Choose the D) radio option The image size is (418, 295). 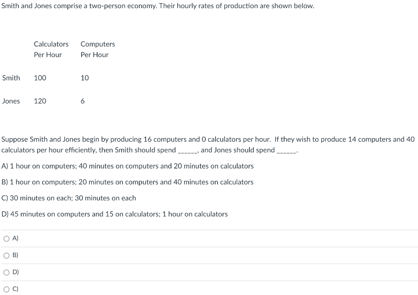pos(7,272)
